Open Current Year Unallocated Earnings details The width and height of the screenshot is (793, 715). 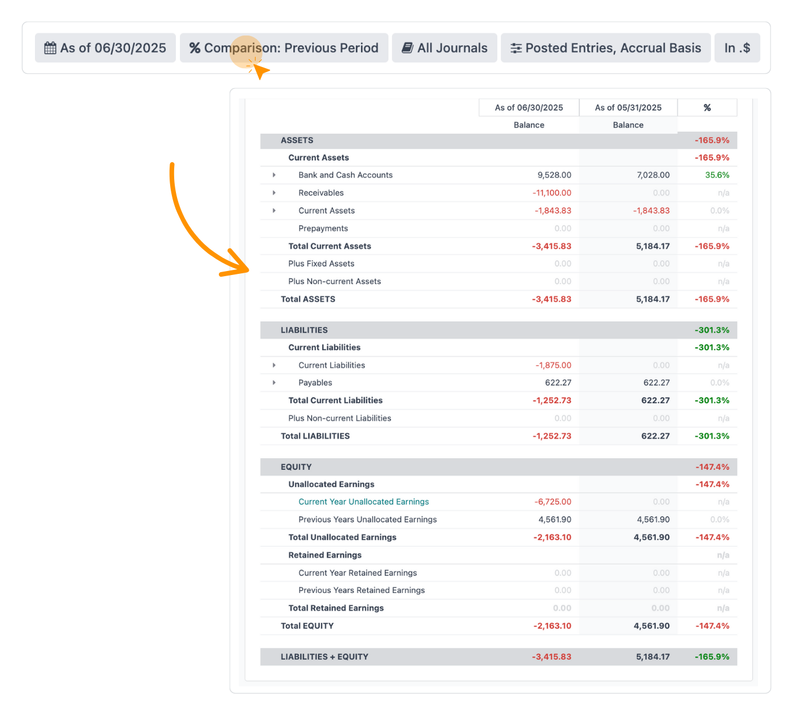363,501
